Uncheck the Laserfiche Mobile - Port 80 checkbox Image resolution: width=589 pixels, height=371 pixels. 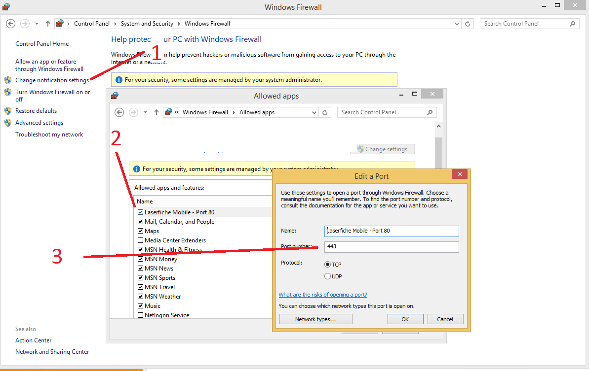pos(140,212)
